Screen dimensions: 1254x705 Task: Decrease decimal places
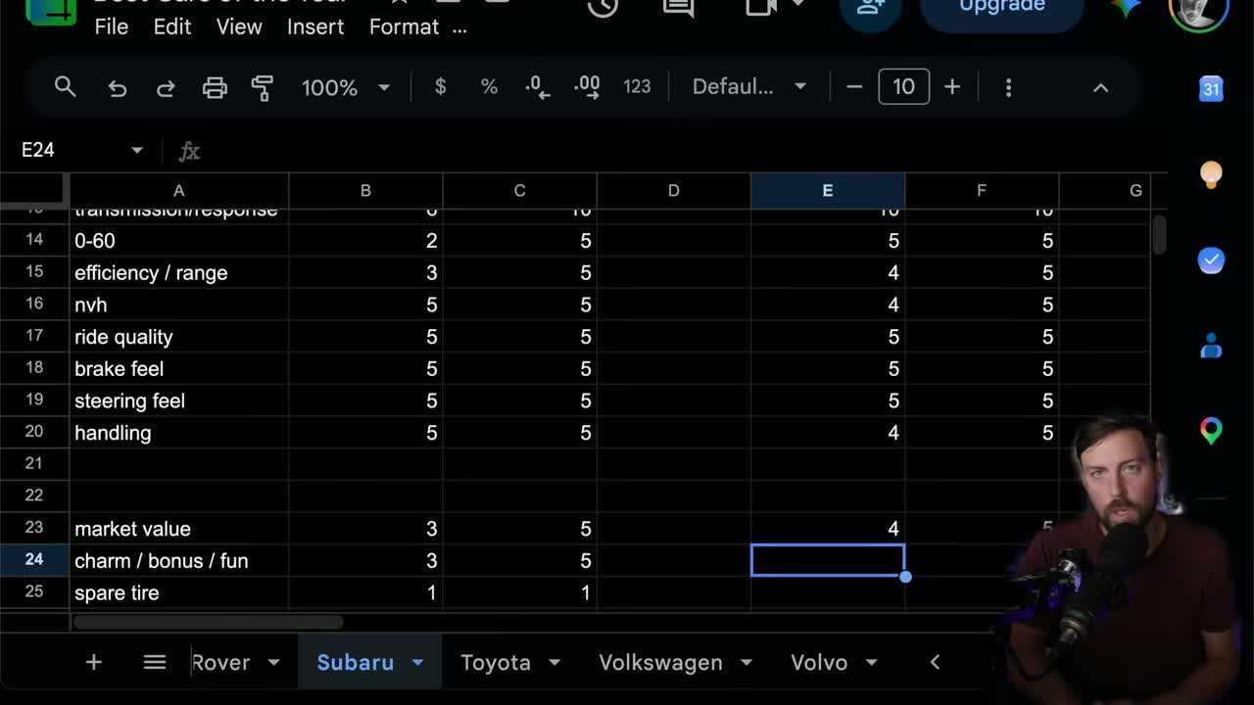point(537,87)
